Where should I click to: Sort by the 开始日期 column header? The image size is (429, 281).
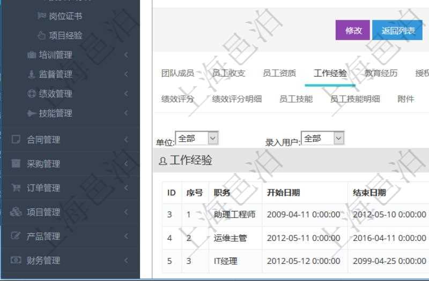pos(284,193)
